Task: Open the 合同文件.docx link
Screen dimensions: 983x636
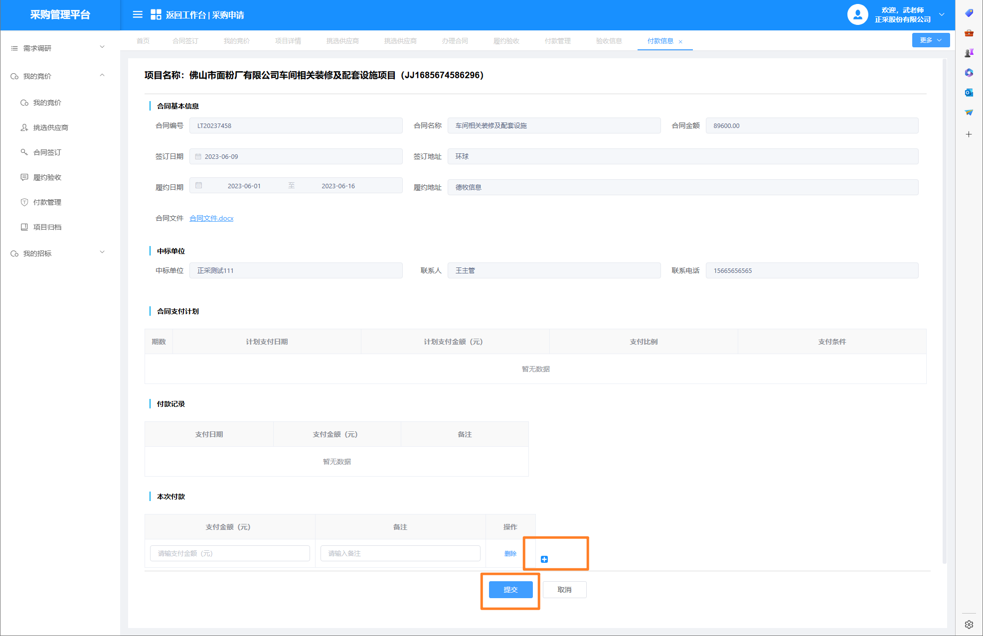Action: (211, 218)
